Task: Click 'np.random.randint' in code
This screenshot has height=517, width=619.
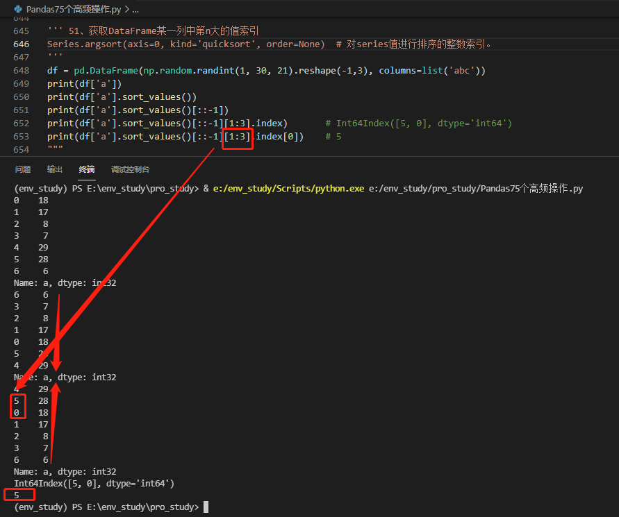Action: coord(189,71)
